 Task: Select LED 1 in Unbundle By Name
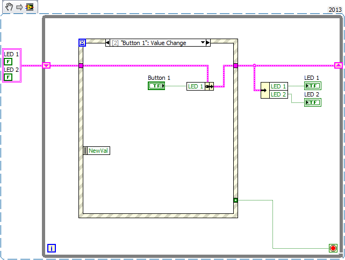(x=278, y=86)
